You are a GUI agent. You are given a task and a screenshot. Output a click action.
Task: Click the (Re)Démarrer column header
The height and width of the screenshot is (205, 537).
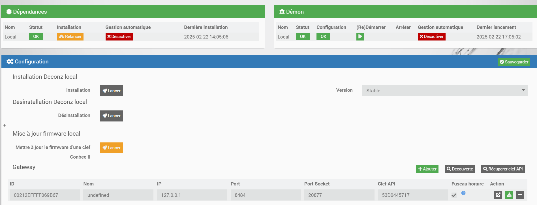coord(371,27)
